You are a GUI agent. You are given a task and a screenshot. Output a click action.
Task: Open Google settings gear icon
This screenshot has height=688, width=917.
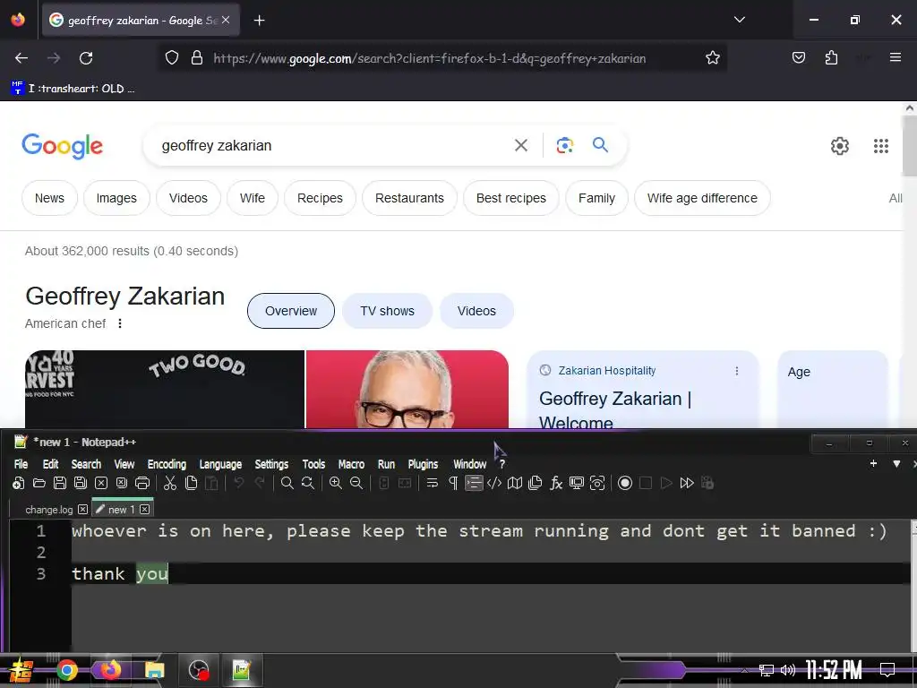tap(840, 146)
